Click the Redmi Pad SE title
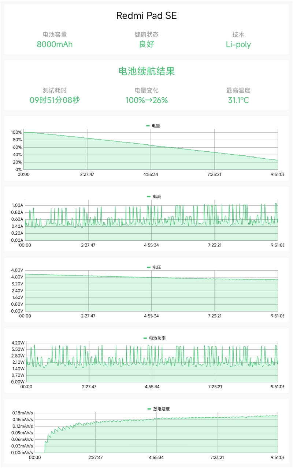Image resolution: width=293 pixels, height=468 pixels. (146, 15)
